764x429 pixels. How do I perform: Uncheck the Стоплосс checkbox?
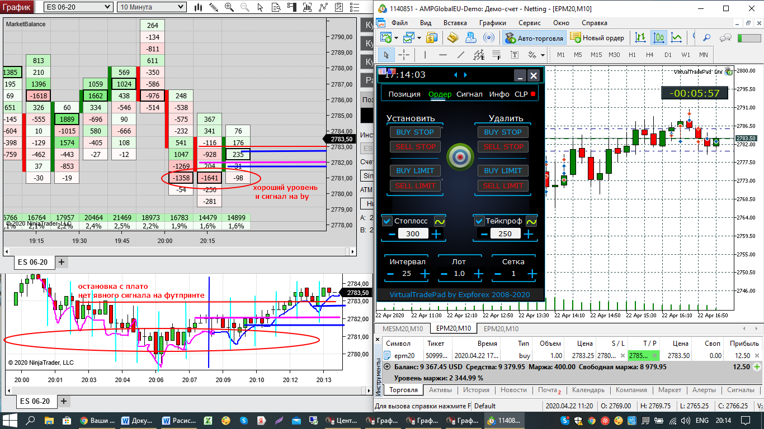(387, 221)
